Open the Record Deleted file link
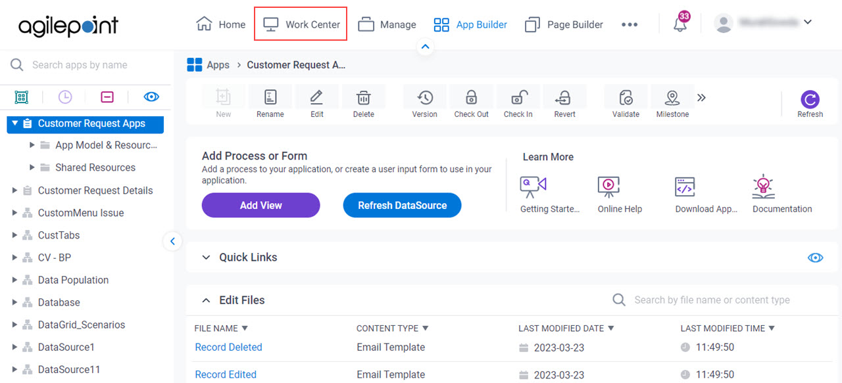842x383 pixels. click(228, 347)
